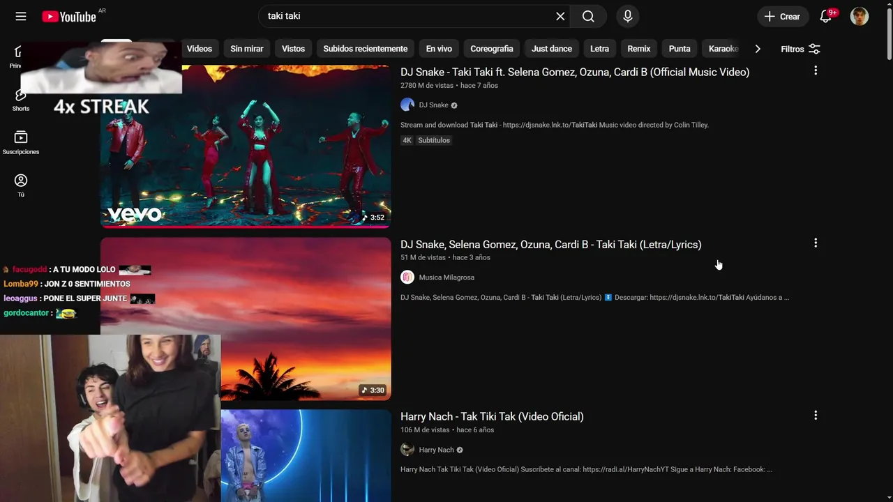The image size is (893, 502).
Task: Click the 4K badge
Action: (407, 140)
